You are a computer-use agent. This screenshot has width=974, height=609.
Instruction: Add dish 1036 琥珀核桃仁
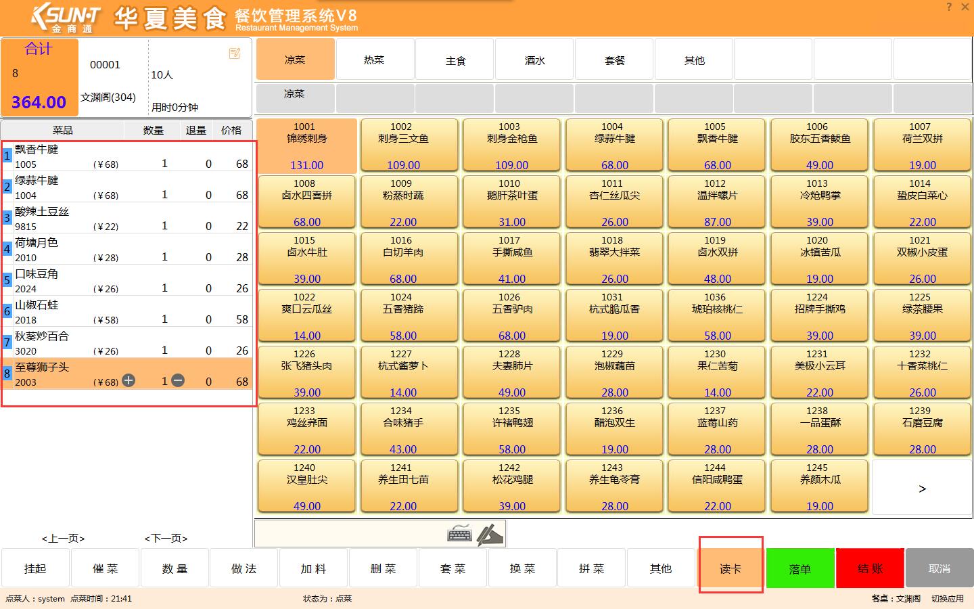tap(717, 316)
